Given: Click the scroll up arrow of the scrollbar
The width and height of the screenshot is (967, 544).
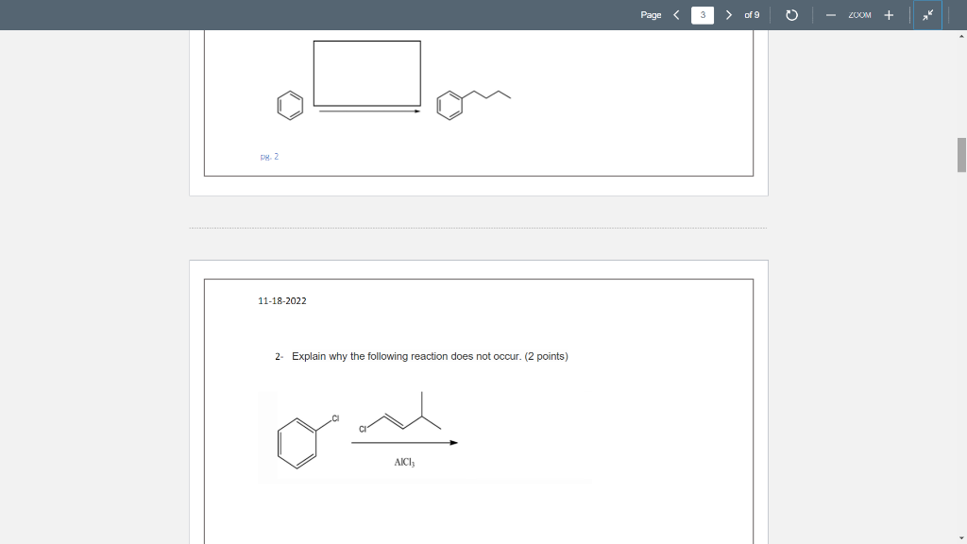Looking at the screenshot, I should point(961,36).
